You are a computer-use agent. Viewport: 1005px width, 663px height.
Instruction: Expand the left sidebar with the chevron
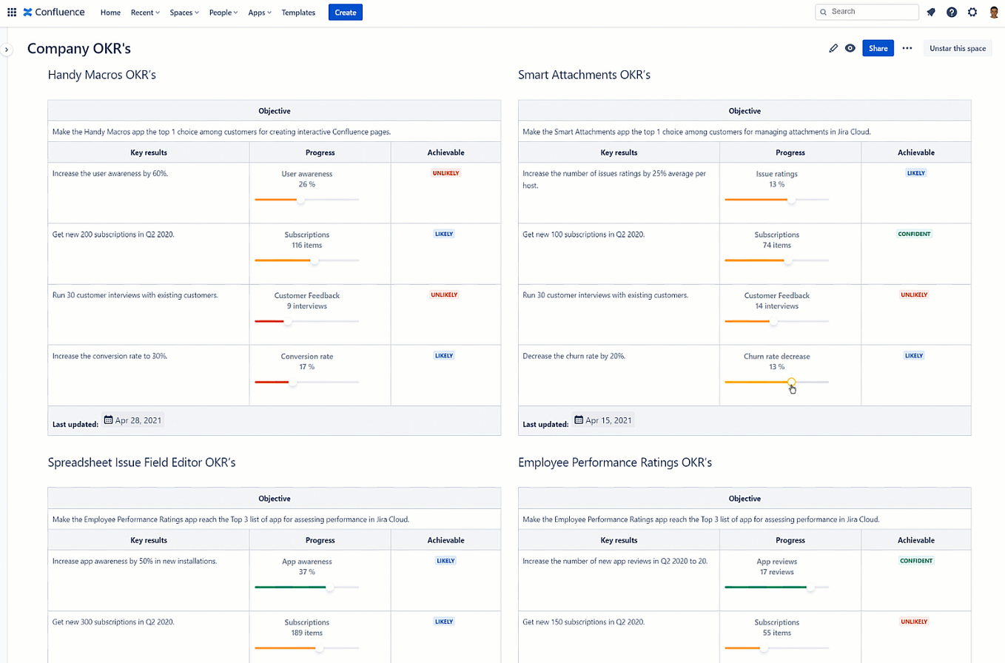point(7,49)
